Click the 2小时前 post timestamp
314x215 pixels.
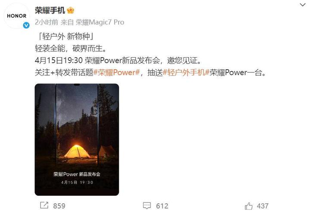point(47,22)
